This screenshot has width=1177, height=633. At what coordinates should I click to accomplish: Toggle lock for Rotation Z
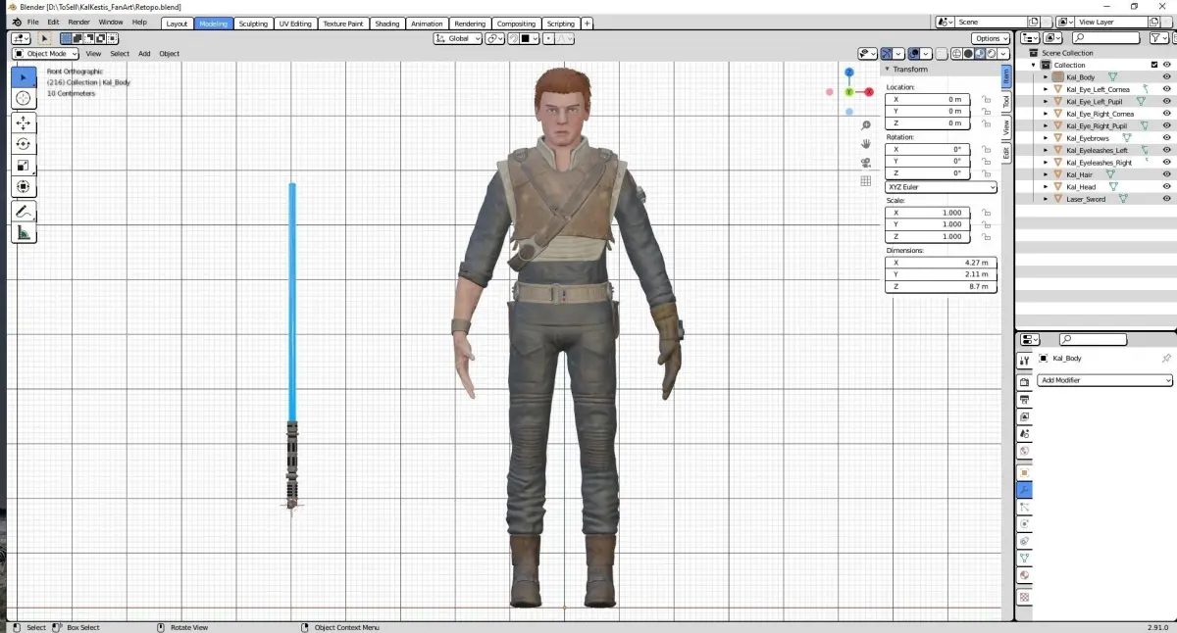(986, 173)
